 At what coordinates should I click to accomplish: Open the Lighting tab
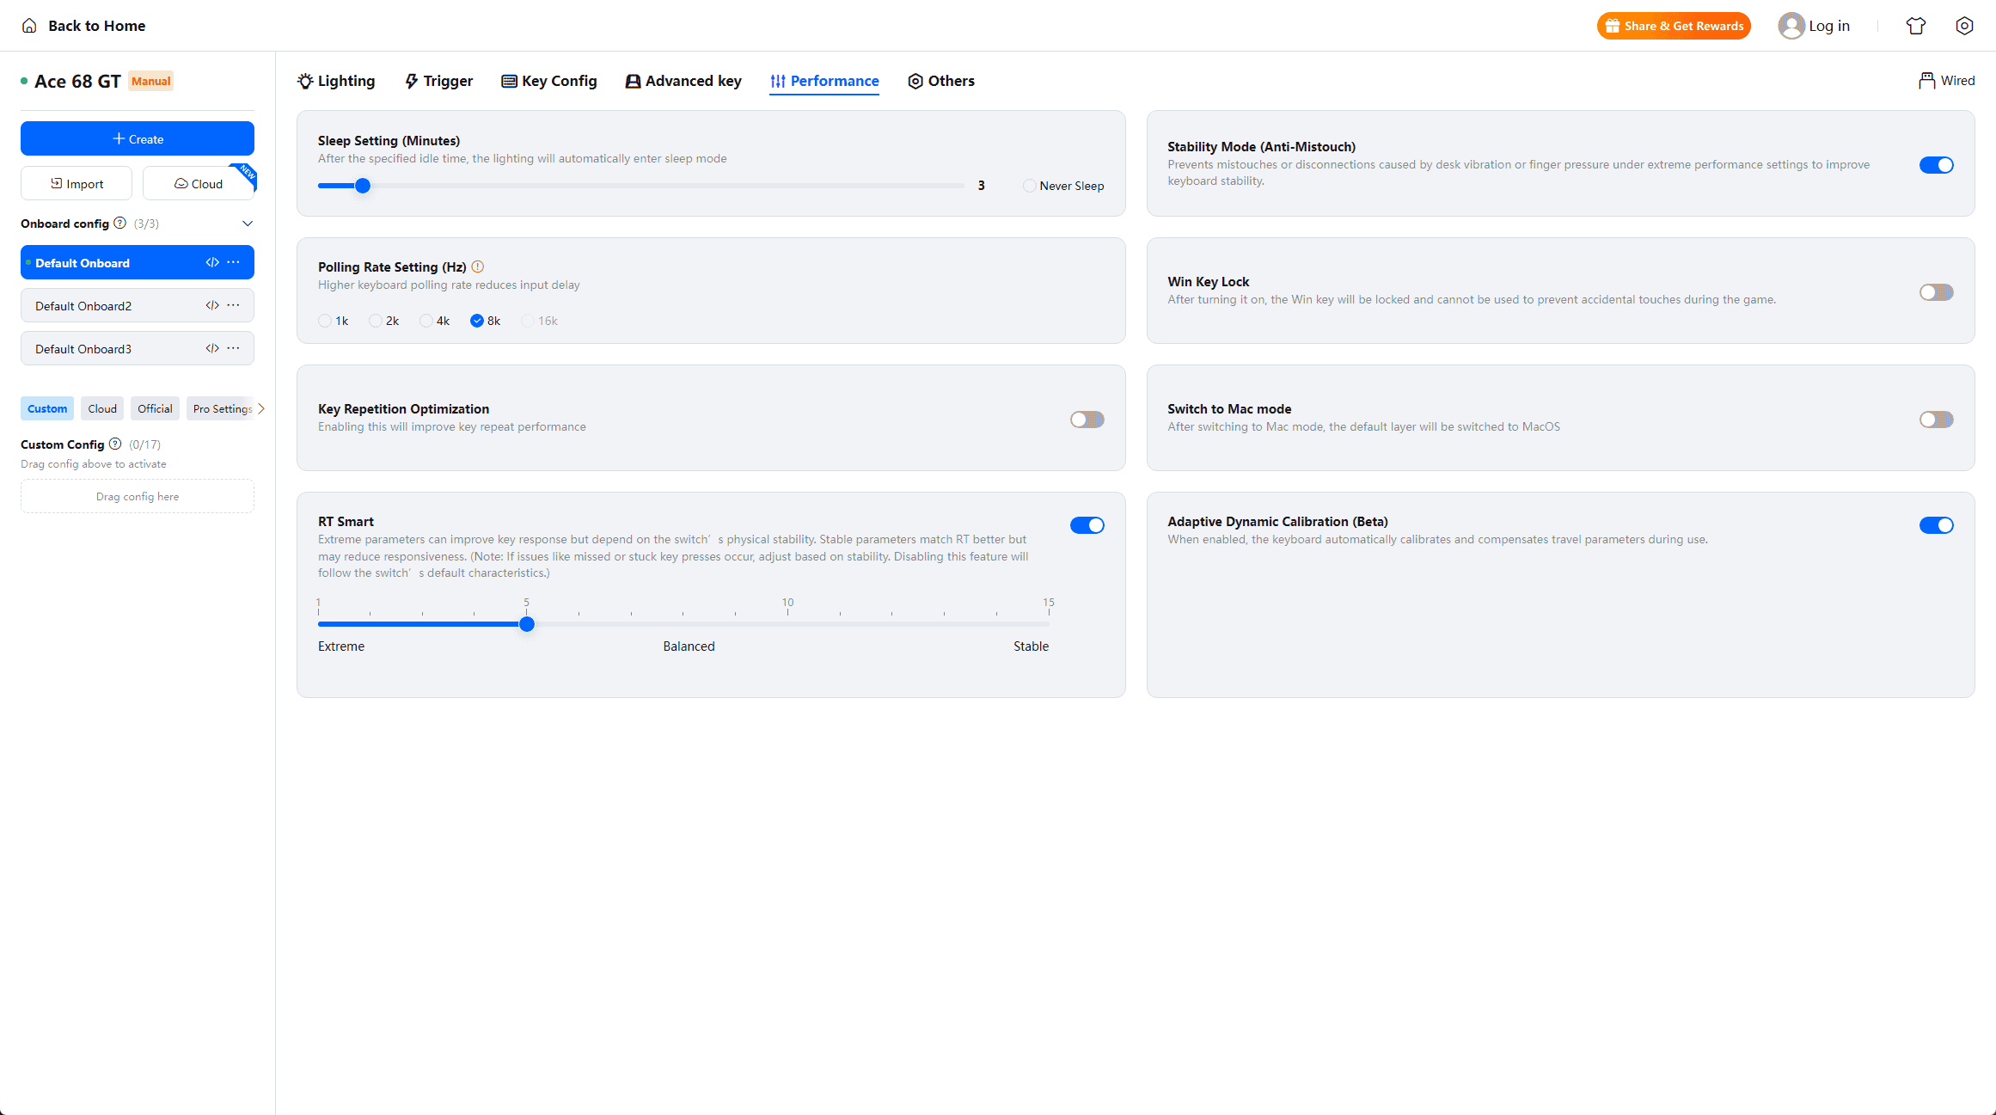[336, 81]
